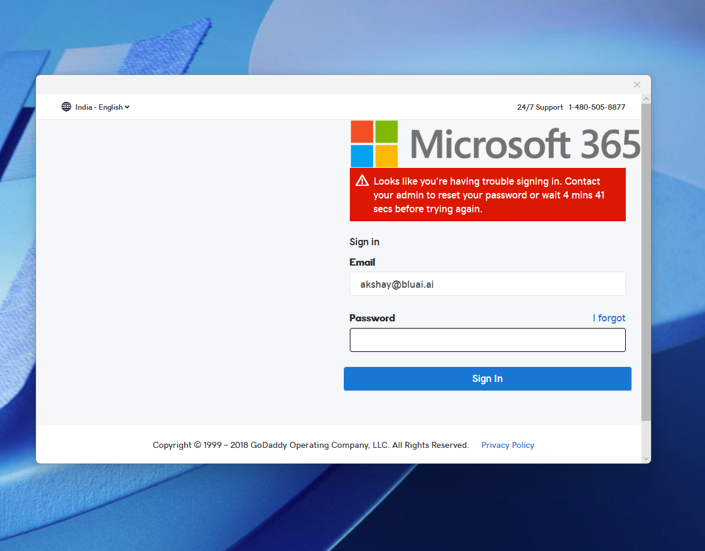Click the support phone number 1-480-505-8877

(596, 107)
